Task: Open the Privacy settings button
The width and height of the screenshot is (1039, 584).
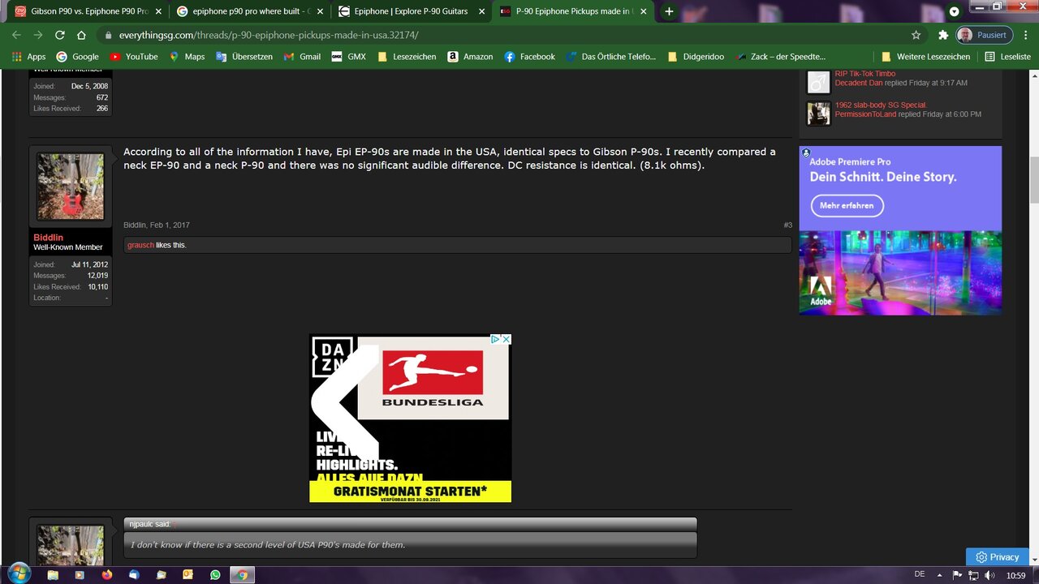Action: coord(997,557)
